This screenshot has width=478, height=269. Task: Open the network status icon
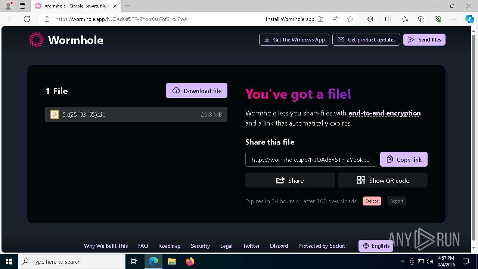pyautogui.click(x=421, y=262)
